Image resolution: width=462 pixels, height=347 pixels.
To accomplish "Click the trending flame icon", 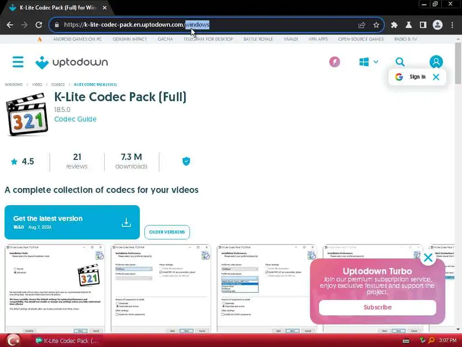I will [40, 39].
